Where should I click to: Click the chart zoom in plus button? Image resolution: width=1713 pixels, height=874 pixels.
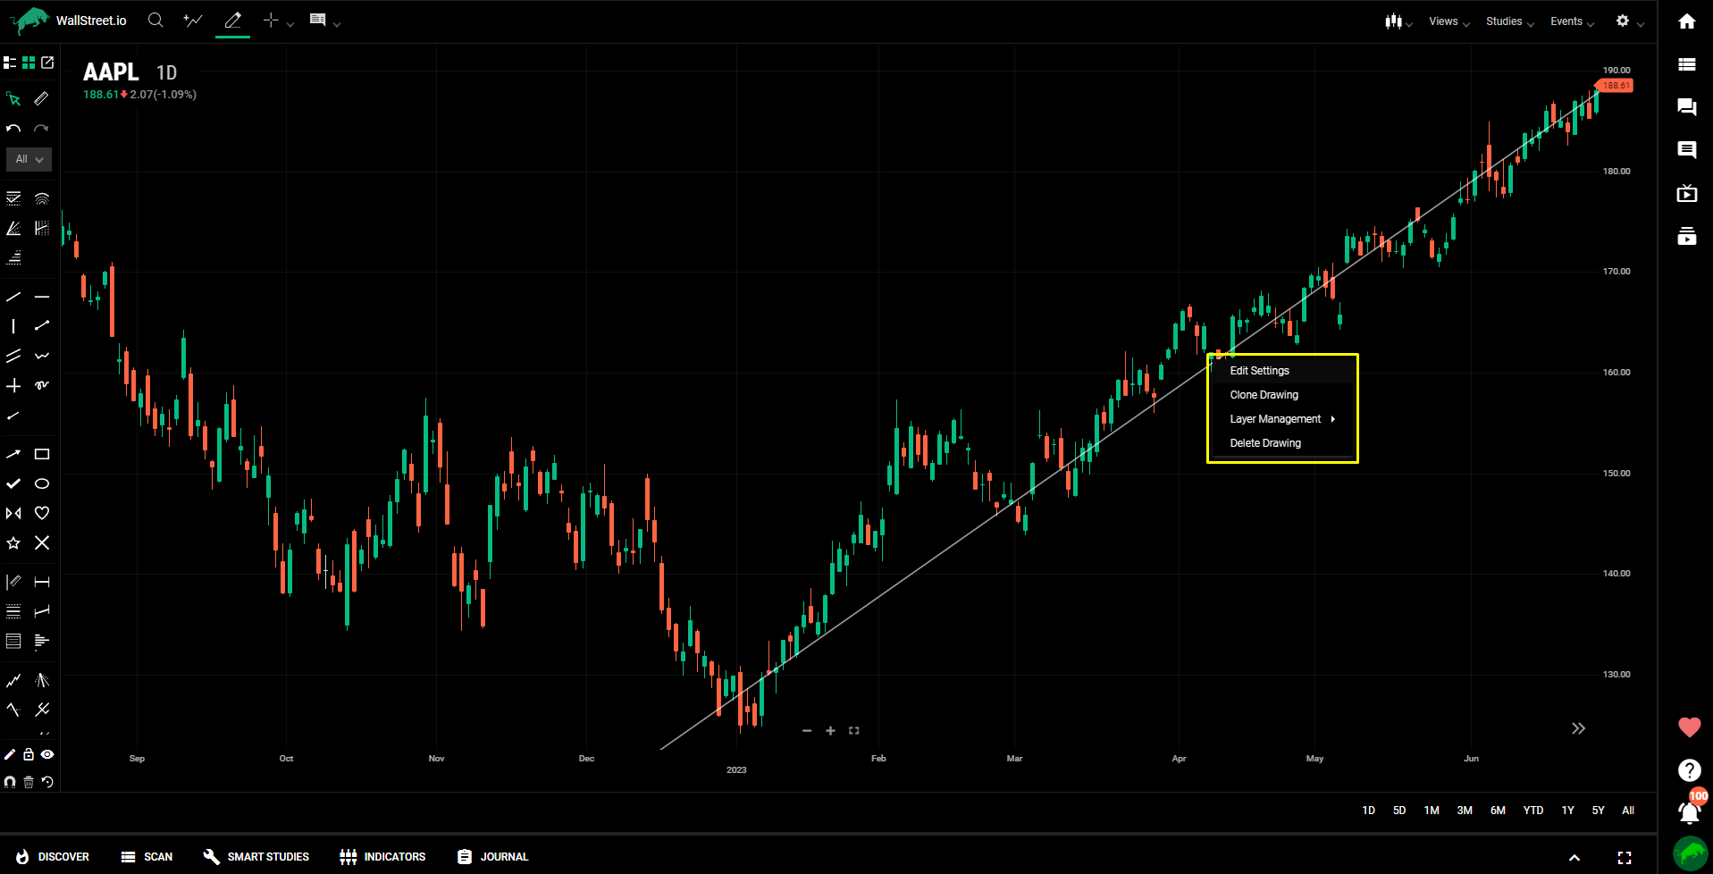click(830, 731)
